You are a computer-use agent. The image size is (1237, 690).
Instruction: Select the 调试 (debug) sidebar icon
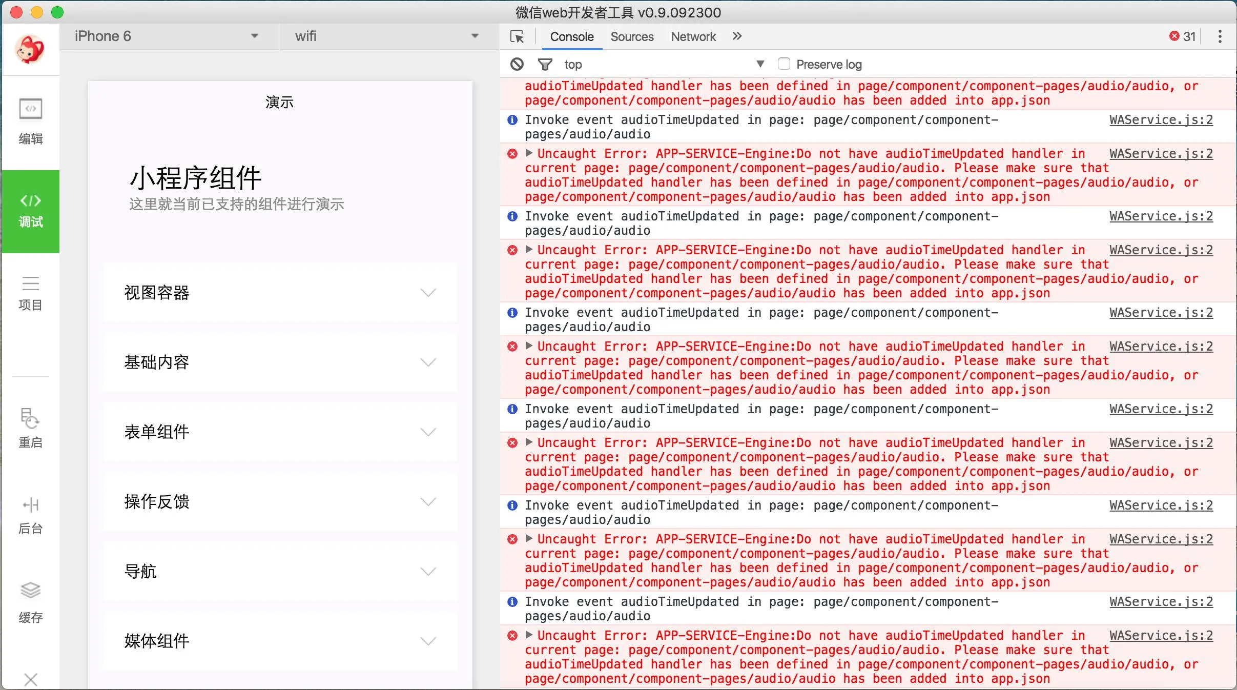coord(30,211)
